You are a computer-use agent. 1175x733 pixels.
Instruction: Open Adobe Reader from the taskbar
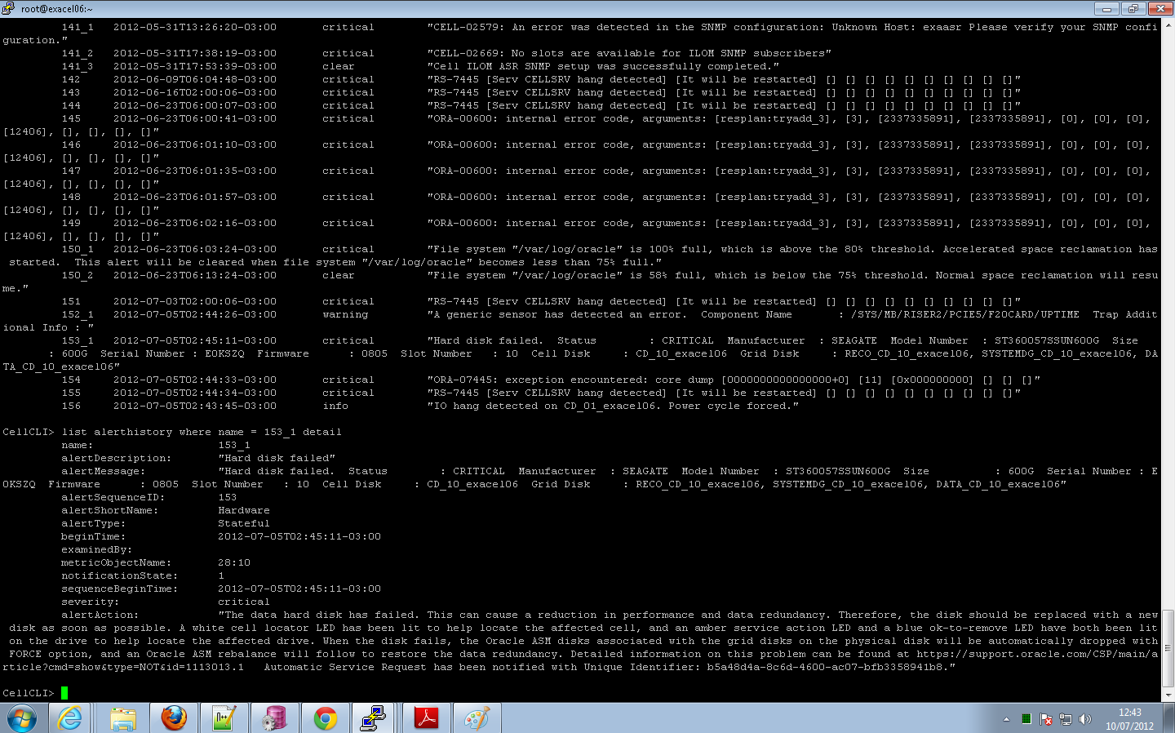point(426,718)
